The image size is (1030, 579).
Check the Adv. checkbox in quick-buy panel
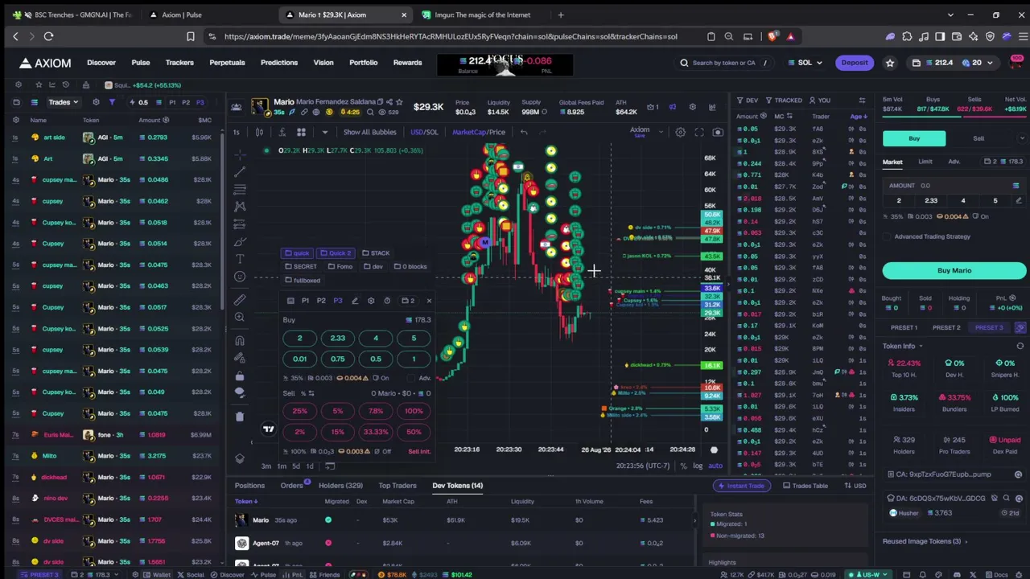point(410,378)
